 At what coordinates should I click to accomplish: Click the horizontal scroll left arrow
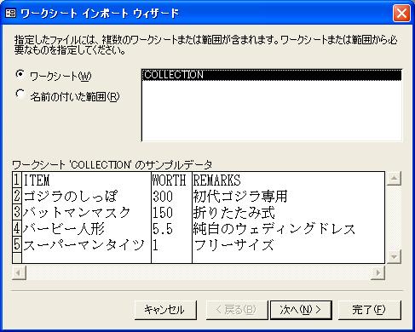(x=19, y=272)
